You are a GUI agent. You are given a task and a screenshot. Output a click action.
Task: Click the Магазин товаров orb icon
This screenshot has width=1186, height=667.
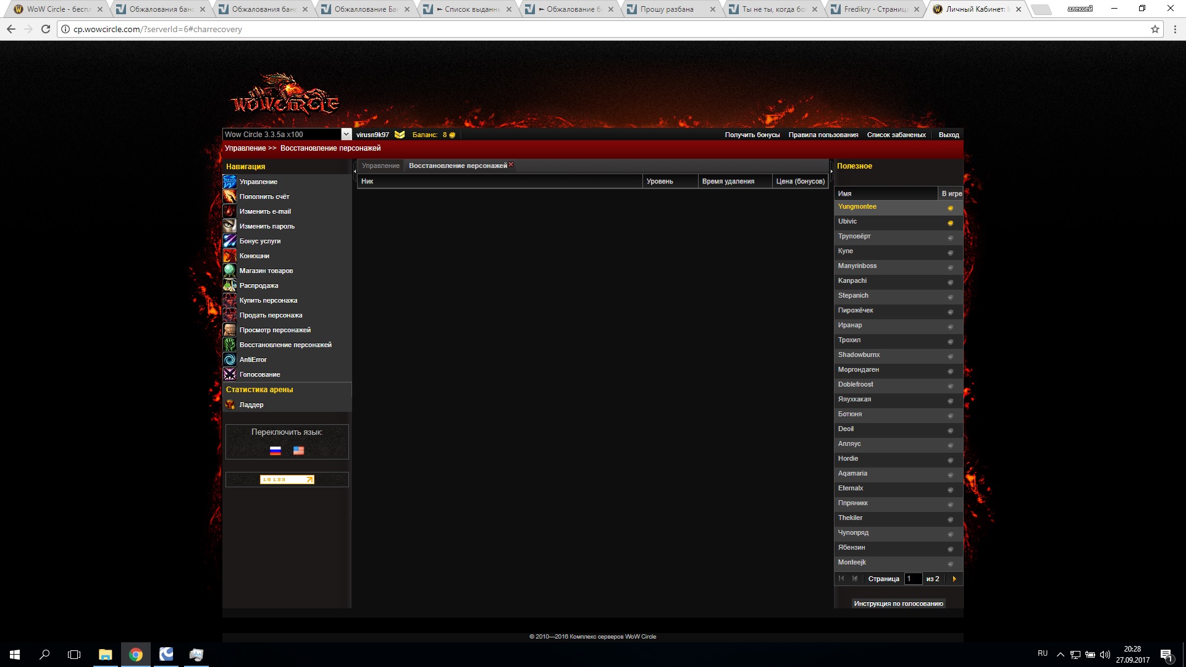[229, 271]
